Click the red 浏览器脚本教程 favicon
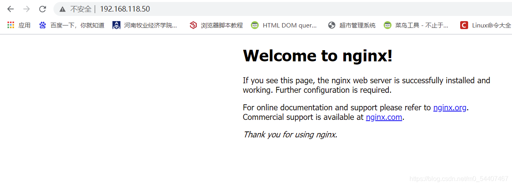 (193, 25)
